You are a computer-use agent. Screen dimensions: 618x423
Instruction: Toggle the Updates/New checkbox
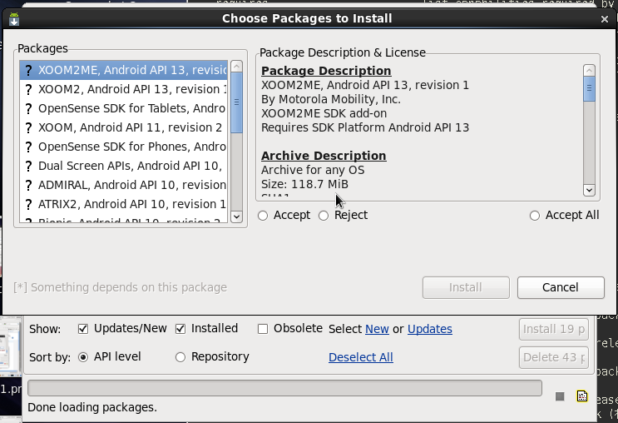[83, 329]
